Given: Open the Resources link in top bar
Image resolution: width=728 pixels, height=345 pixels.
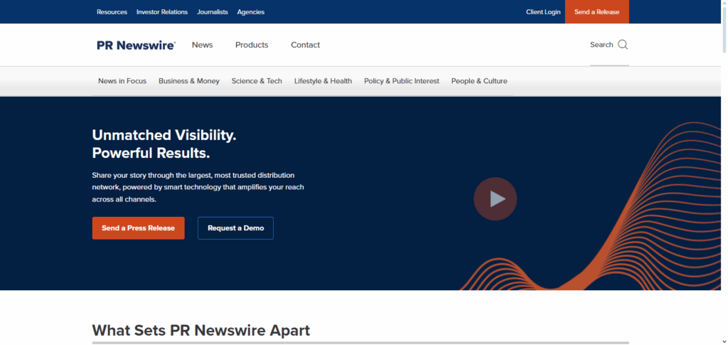Looking at the screenshot, I should pos(112,12).
